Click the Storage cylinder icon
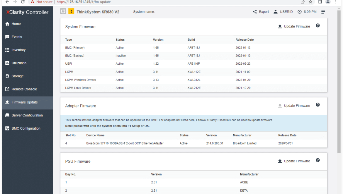This screenshot has width=343, height=194. pyautogui.click(x=7, y=76)
